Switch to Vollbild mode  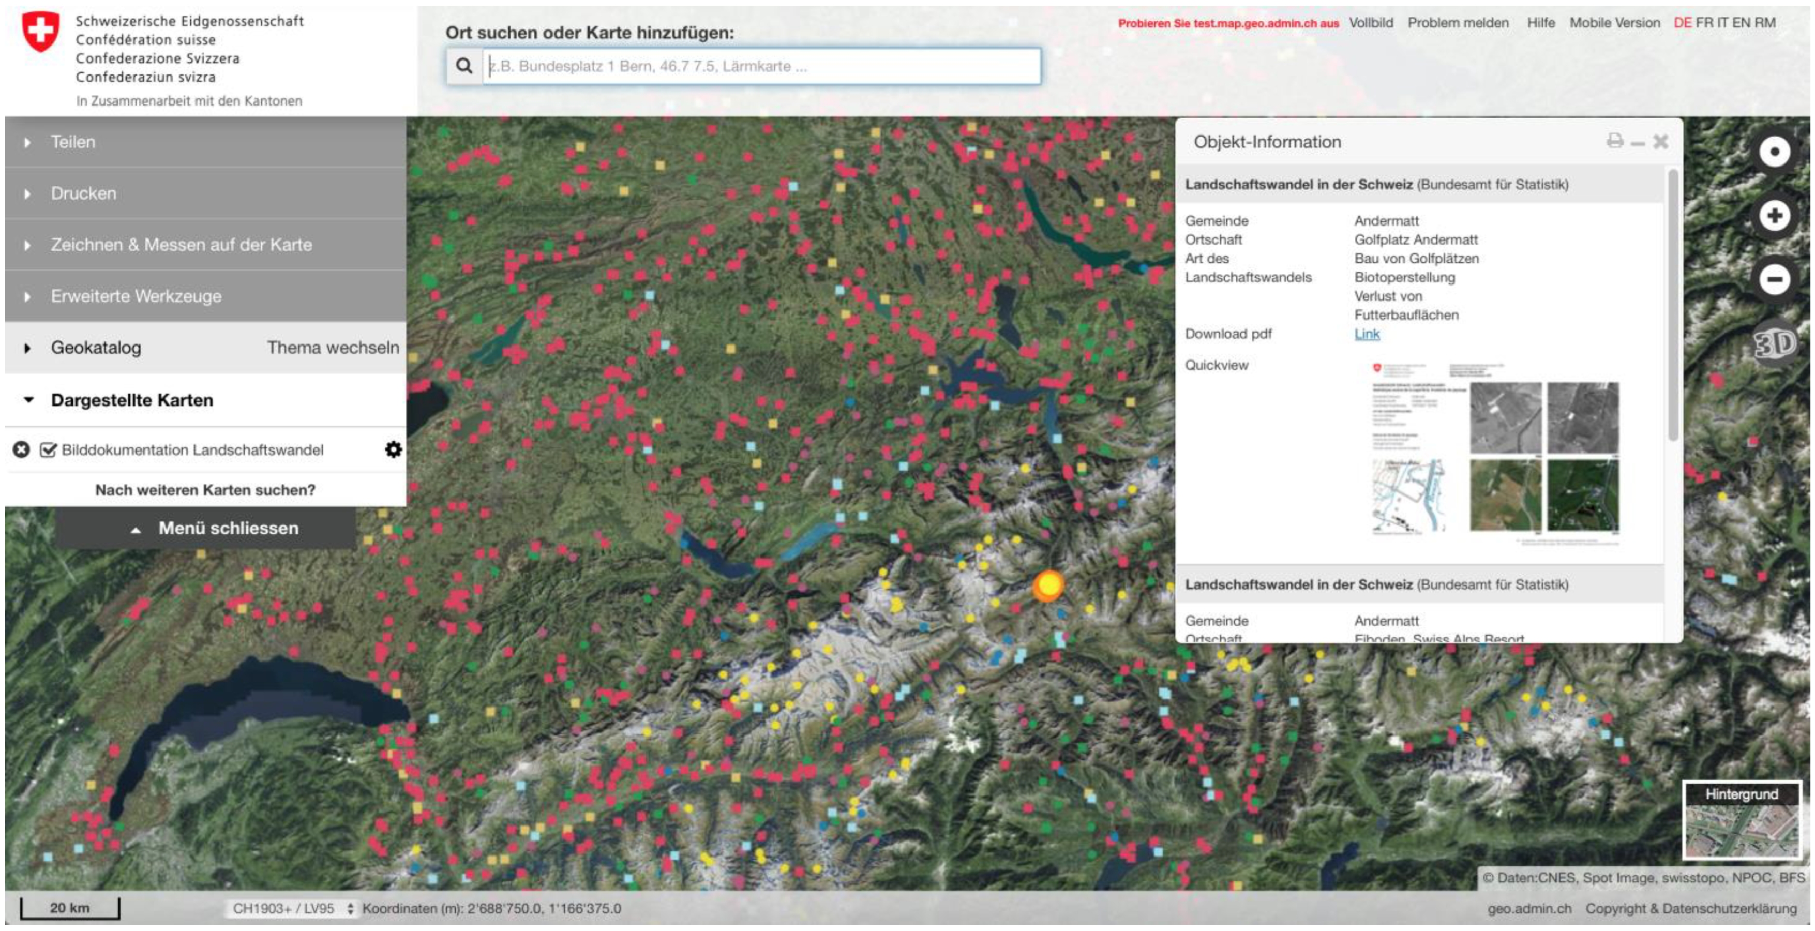pyautogui.click(x=1370, y=23)
